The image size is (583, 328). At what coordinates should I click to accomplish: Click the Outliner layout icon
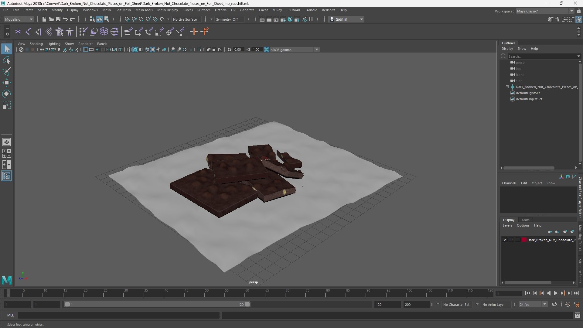[x=7, y=176]
